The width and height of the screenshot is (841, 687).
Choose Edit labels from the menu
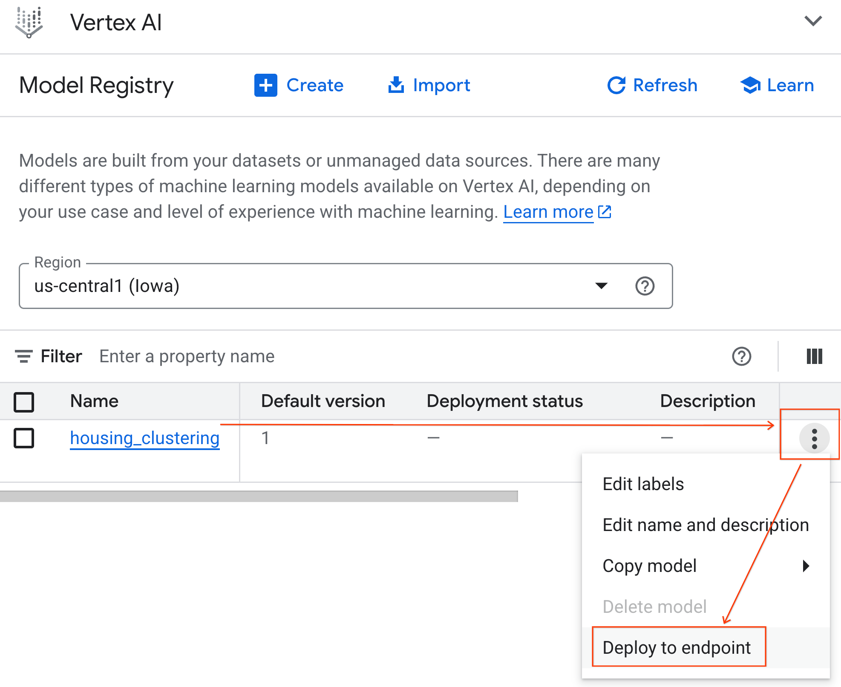coord(643,484)
